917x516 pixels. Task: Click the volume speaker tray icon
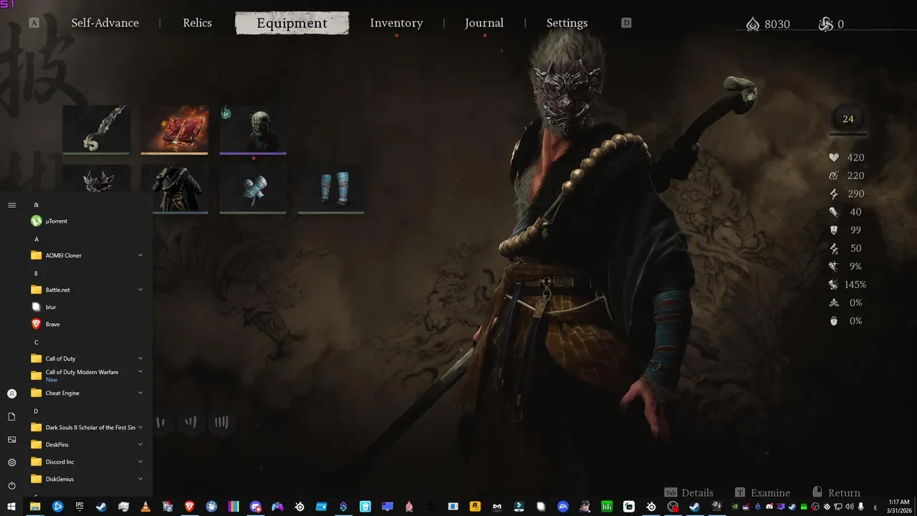click(849, 507)
